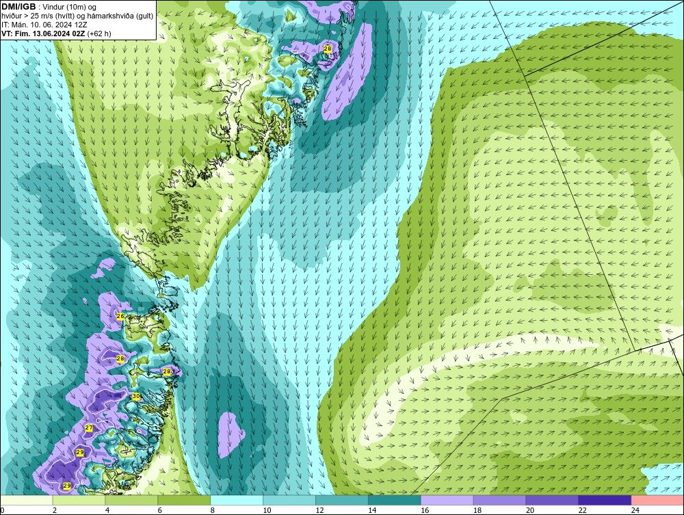This screenshot has height=515, width=684.
Task: Click the 'IT: Mán. 10. 06. 2024 12Z' line
Action: coord(44,25)
